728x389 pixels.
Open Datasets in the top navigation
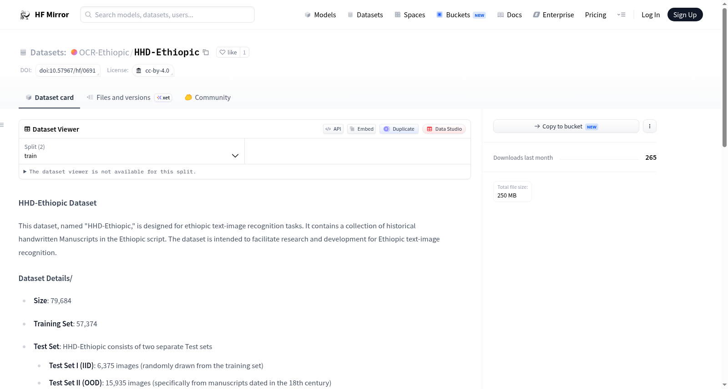click(365, 15)
